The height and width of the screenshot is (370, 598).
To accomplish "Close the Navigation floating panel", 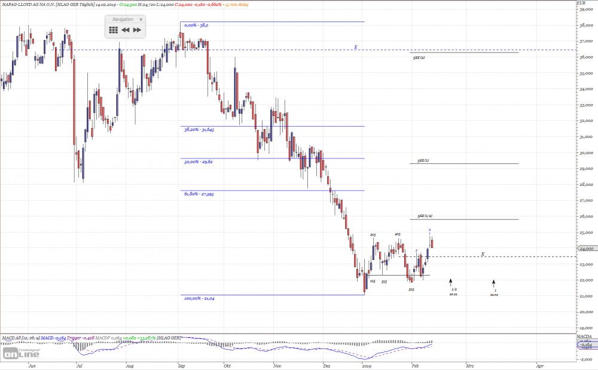I will pyautogui.click(x=141, y=20).
